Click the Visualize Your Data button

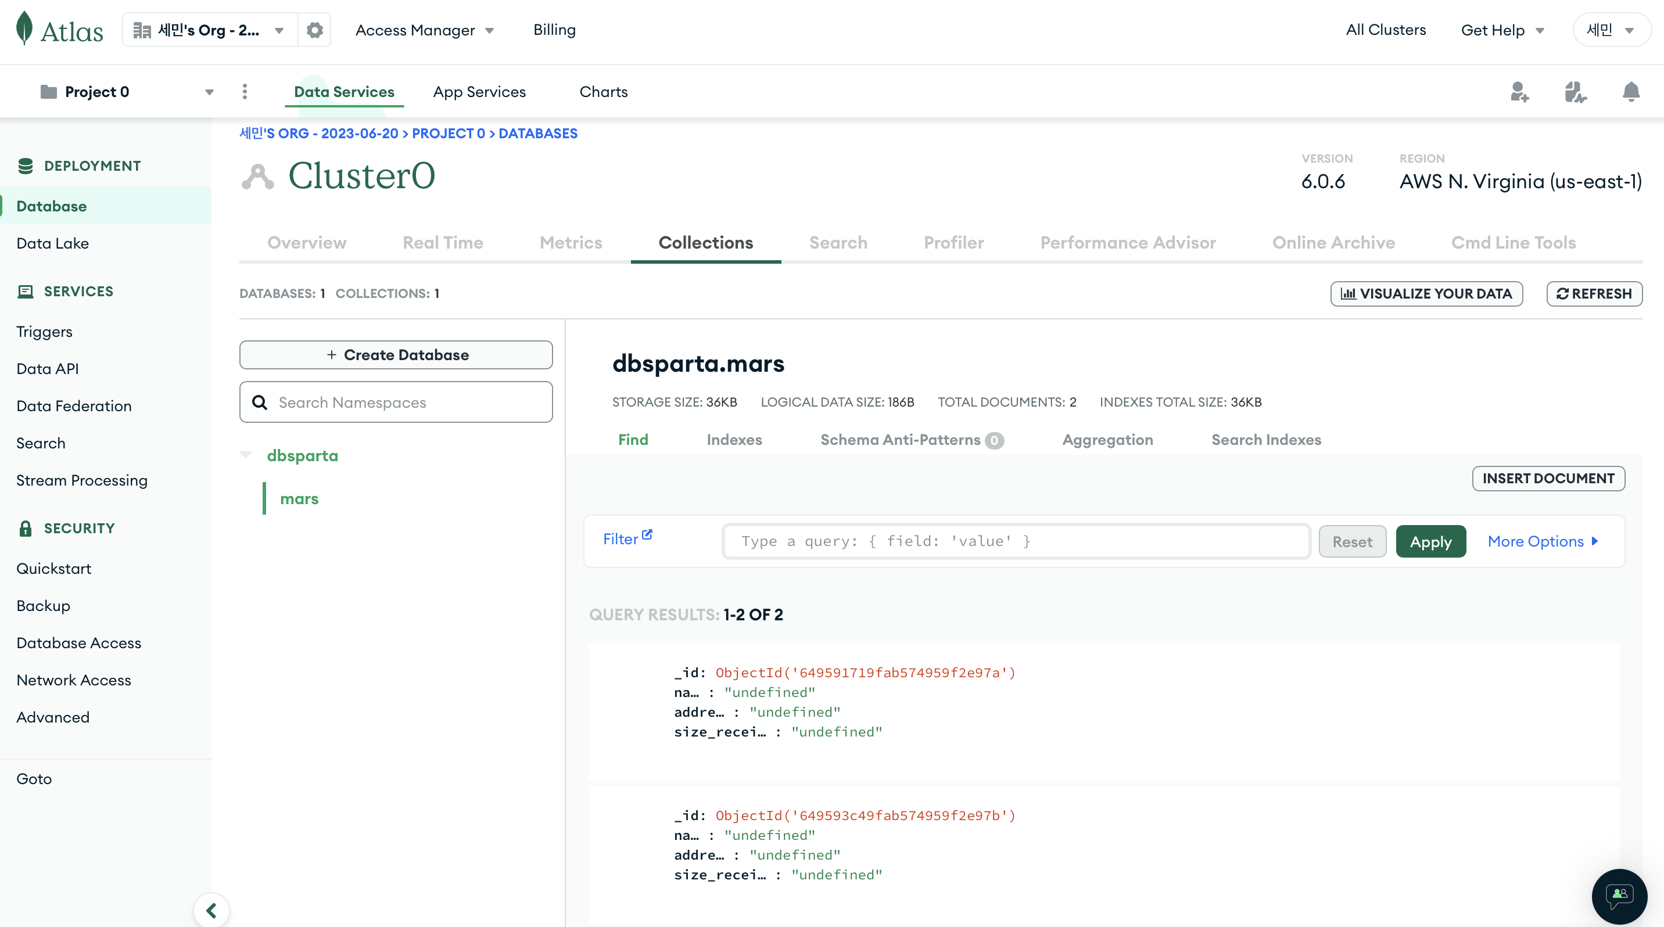1426,294
